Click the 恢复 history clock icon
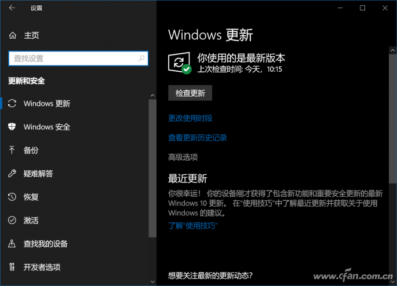This screenshot has height=286, width=397. point(12,197)
